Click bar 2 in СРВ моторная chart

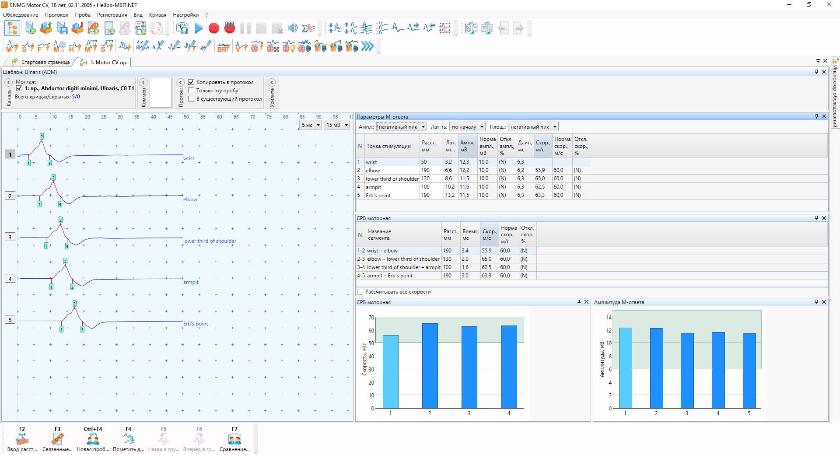click(430, 366)
